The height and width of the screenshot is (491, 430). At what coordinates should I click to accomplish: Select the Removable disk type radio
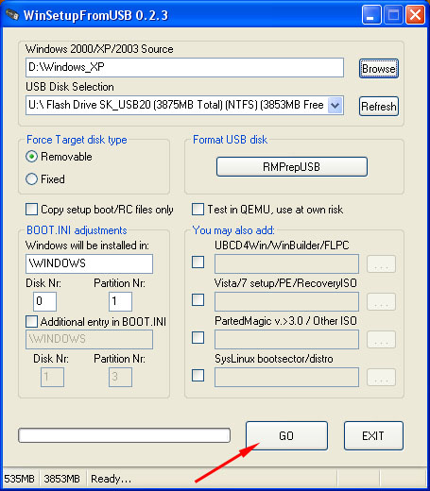(x=31, y=157)
